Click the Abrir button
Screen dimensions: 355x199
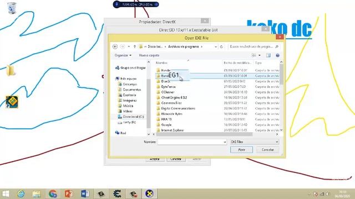coord(241,150)
